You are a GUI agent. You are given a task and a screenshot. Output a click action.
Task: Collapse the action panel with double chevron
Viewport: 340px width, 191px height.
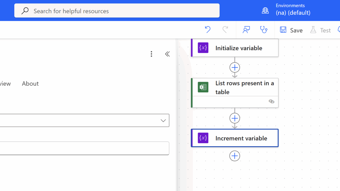pos(167,54)
